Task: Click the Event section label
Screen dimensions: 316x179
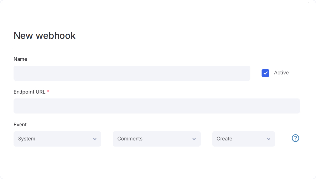Action: 20,125
